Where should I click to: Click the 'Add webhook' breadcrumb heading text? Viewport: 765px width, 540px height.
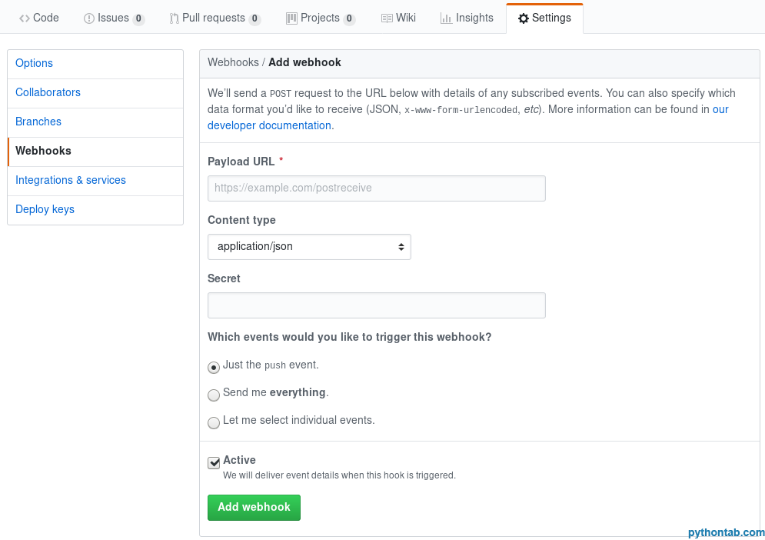[305, 62]
